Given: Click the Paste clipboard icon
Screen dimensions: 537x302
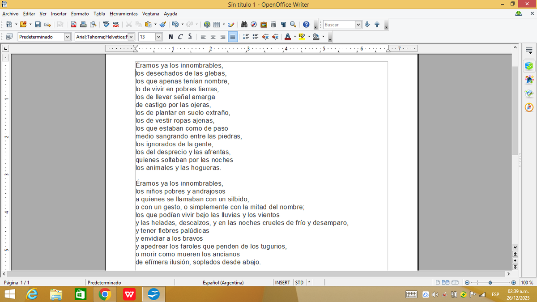Looking at the screenshot, I should pos(149,25).
